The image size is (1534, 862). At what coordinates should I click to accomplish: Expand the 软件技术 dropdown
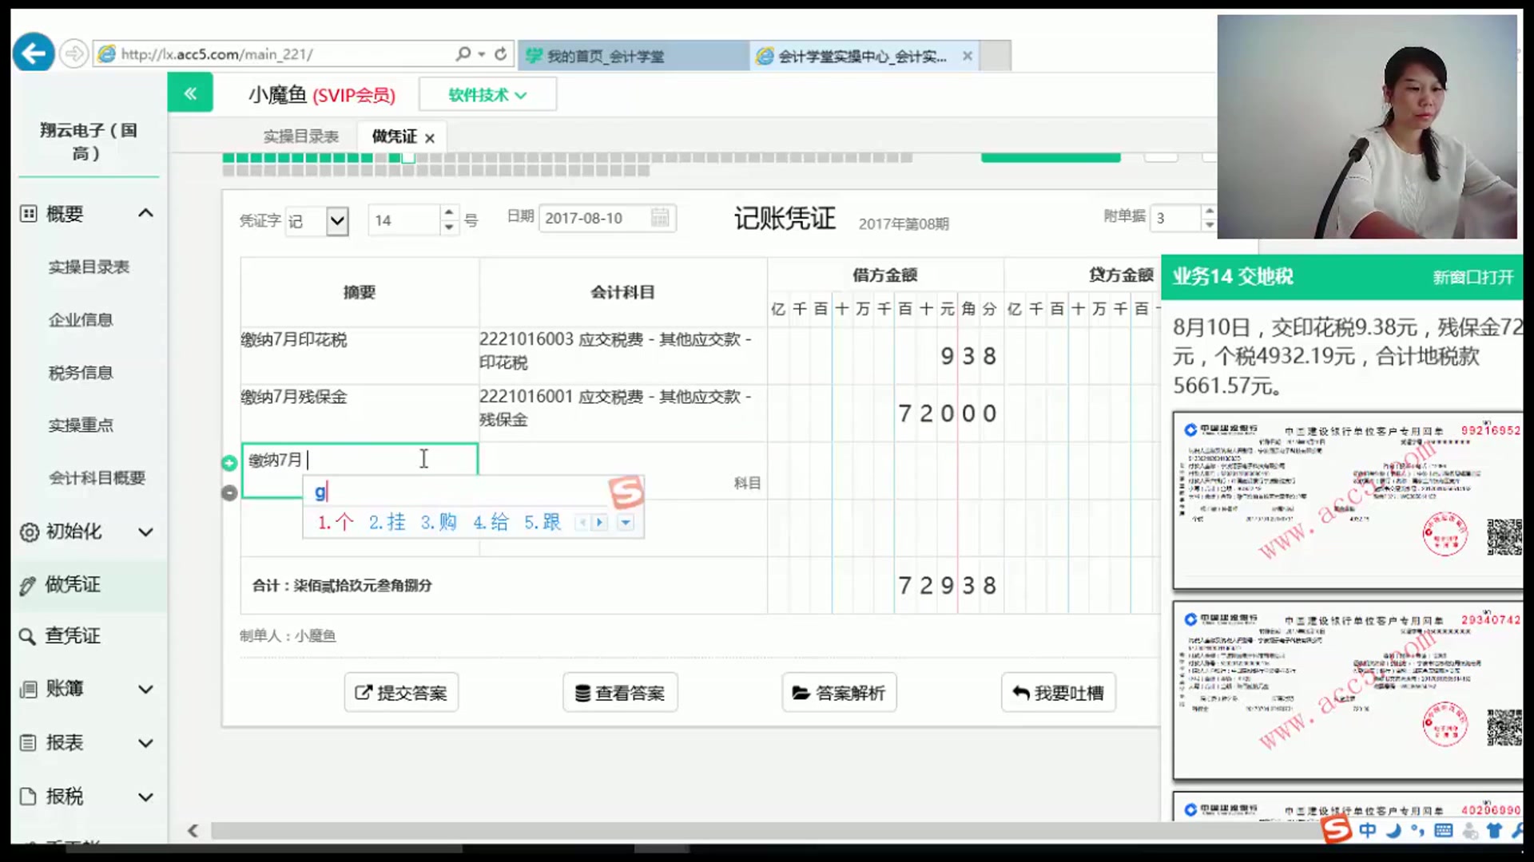[487, 95]
